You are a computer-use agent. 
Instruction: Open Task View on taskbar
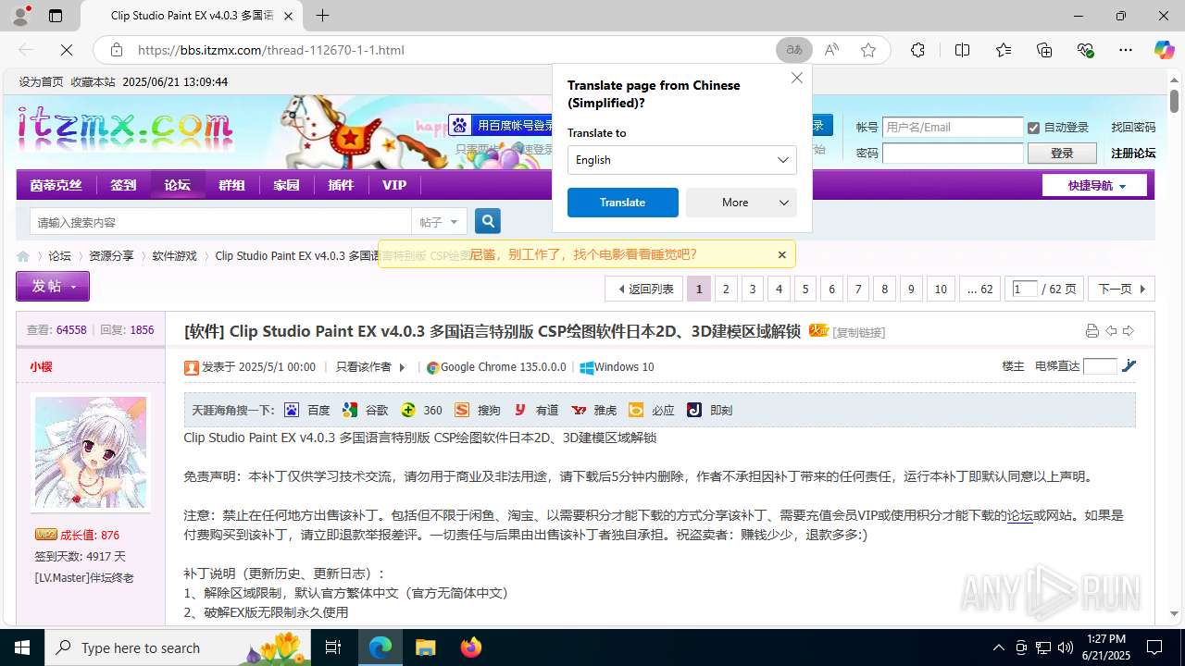[334, 647]
